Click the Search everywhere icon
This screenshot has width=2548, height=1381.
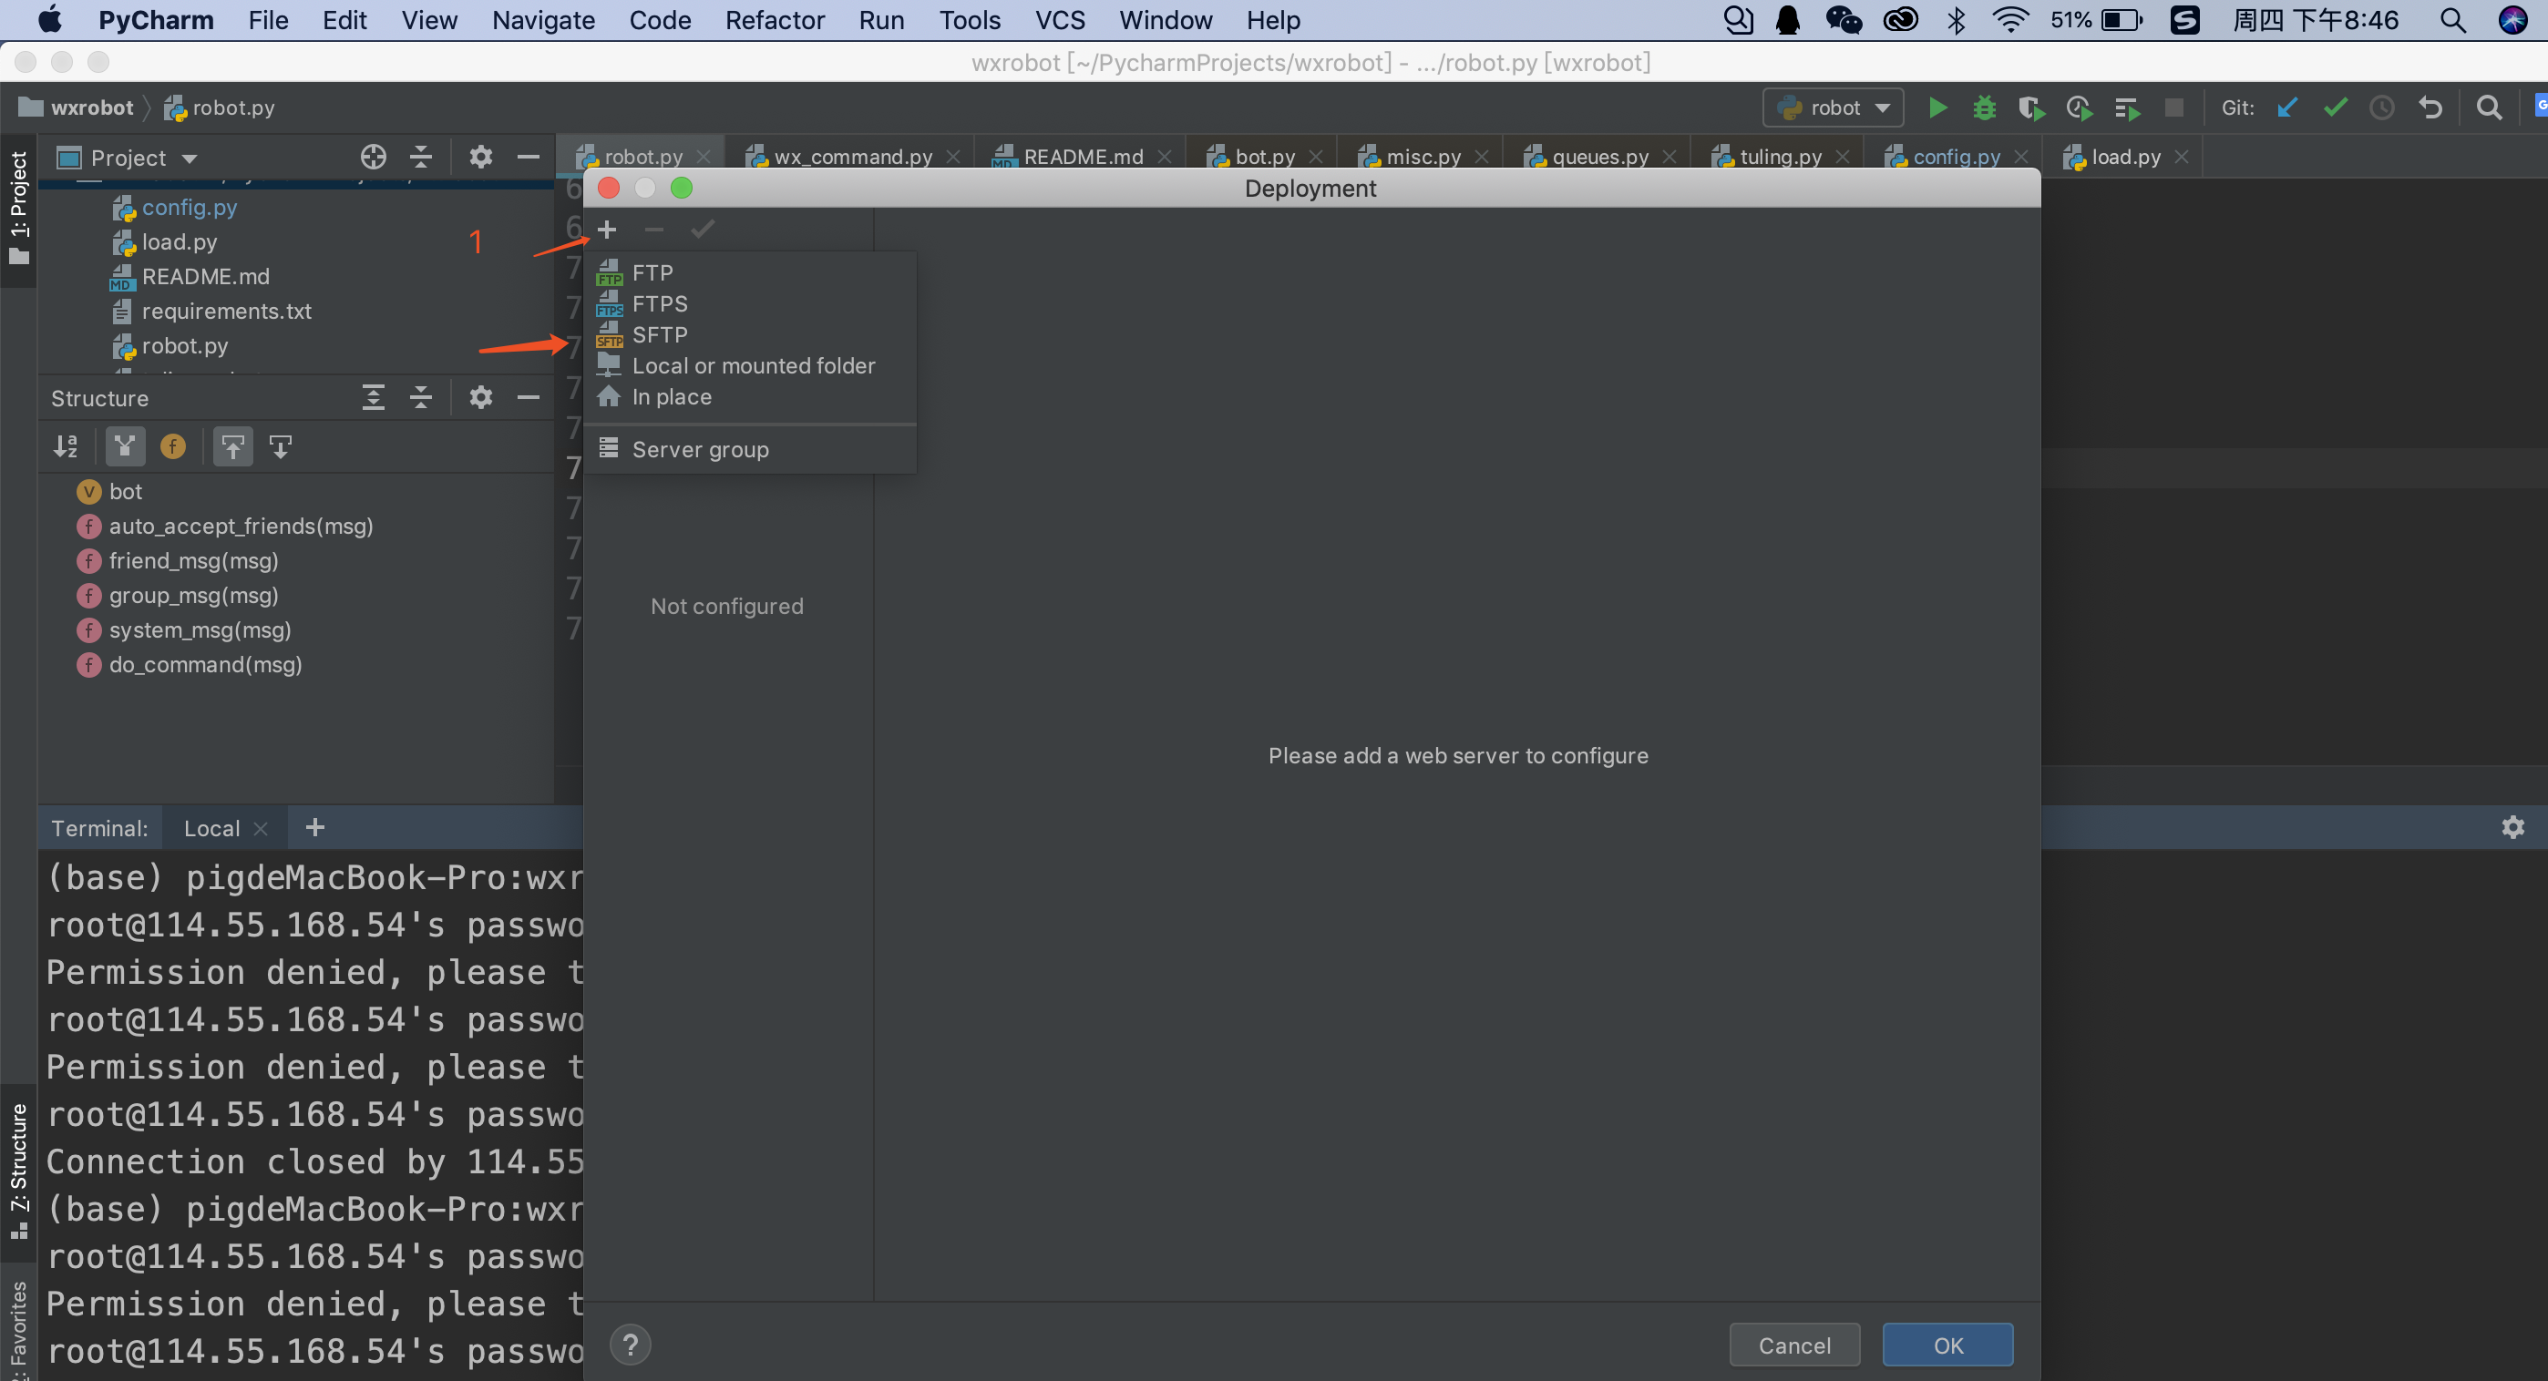click(x=2489, y=107)
